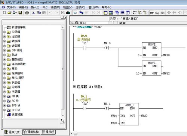Expand the DB 调用 folder
The height and width of the screenshot is (136, 187).
pos(4,50)
